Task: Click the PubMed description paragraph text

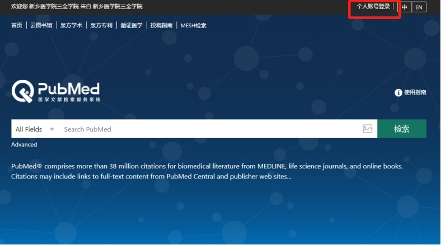Action: pos(207,171)
